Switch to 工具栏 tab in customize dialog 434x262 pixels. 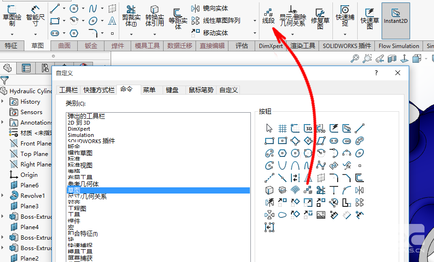click(x=68, y=90)
